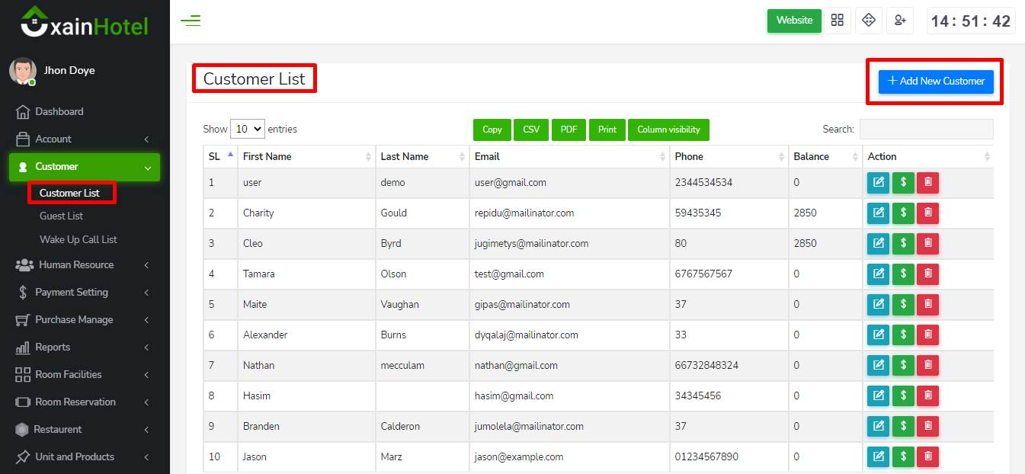The width and height of the screenshot is (1025, 474).
Task: Click the Search input field
Action: pyautogui.click(x=926, y=130)
